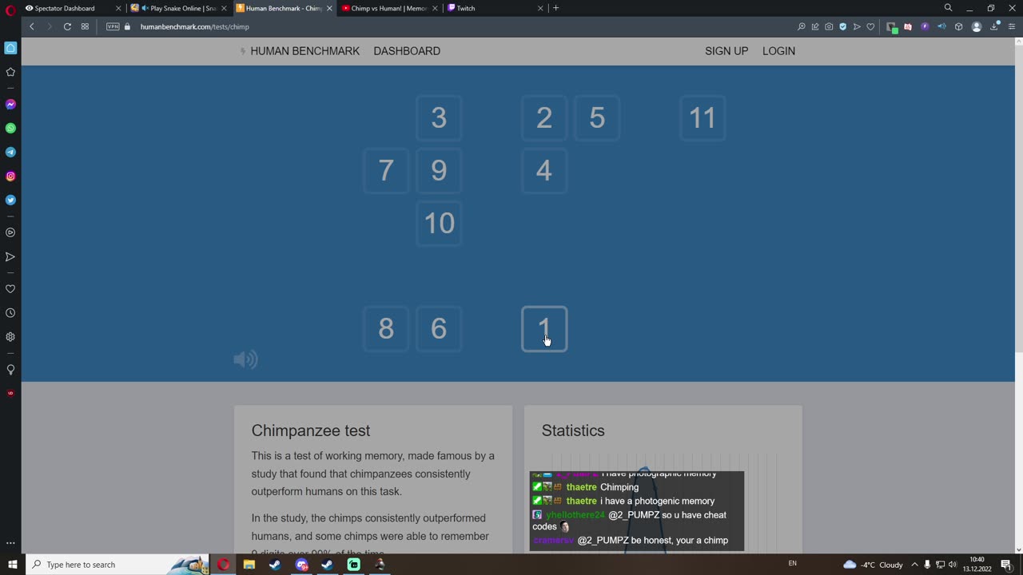
Task: Click the number 6 tile
Action: coord(439,329)
